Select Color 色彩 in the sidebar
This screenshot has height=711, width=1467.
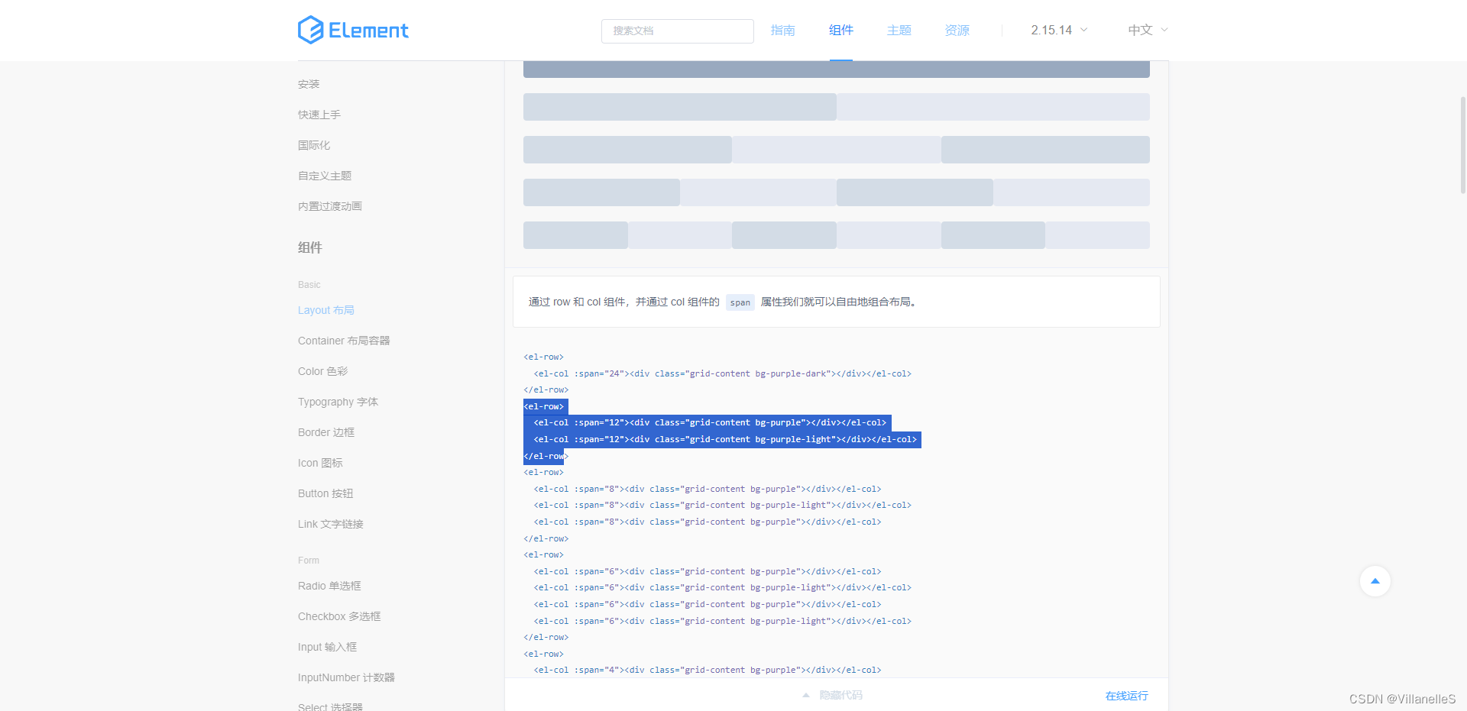point(322,371)
